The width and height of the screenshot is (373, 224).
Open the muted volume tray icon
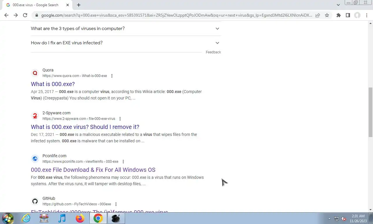point(344,218)
